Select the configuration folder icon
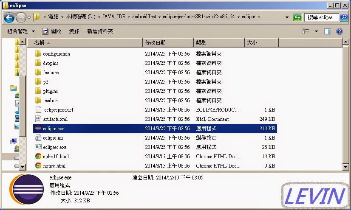 pos(38,53)
